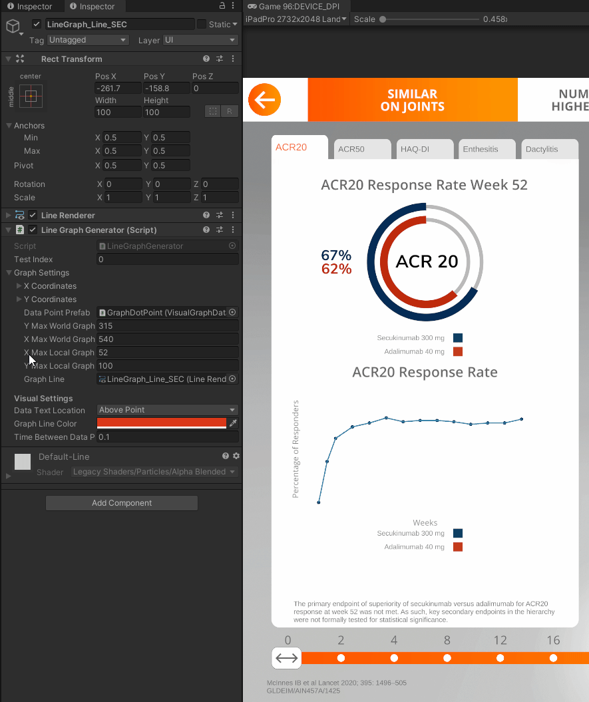This screenshot has width=589, height=702.
Task: Open Line Graph Generator options menu
Action: pyautogui.click(x=233, y=230)
